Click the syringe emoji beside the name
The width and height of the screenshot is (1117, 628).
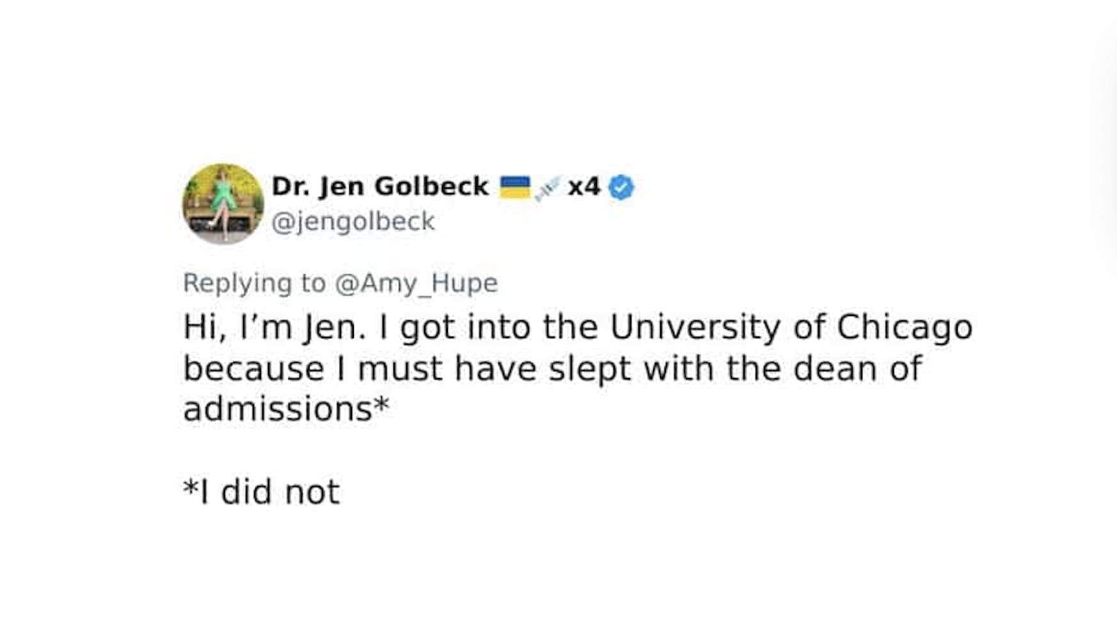[x=548, y=188]
